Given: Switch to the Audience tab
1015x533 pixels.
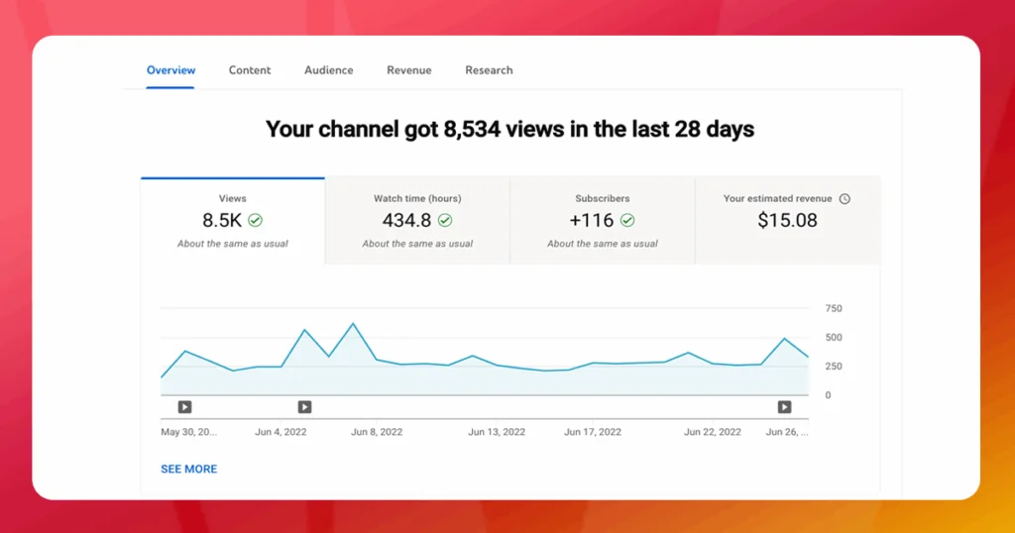Looking at the screenshot, I should pos(329,70).
